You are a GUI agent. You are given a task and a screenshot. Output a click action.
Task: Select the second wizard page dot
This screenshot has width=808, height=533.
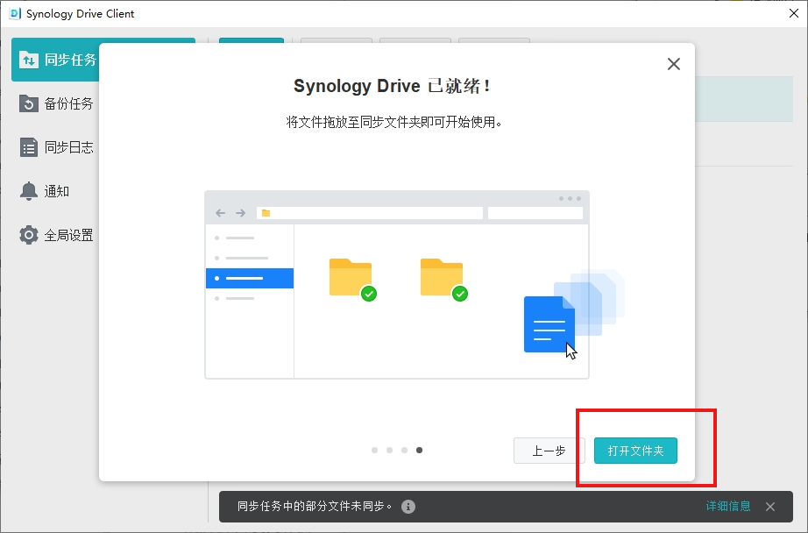click(x=390, y=451)
